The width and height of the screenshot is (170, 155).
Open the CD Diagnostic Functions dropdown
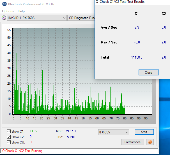(x=81, y=18)
